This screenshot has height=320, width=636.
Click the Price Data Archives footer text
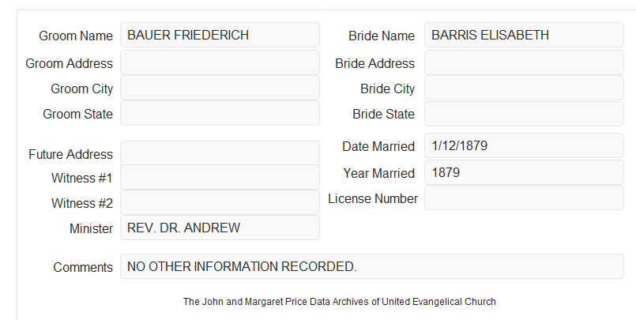pyautogui.click(x=339, y=302)
